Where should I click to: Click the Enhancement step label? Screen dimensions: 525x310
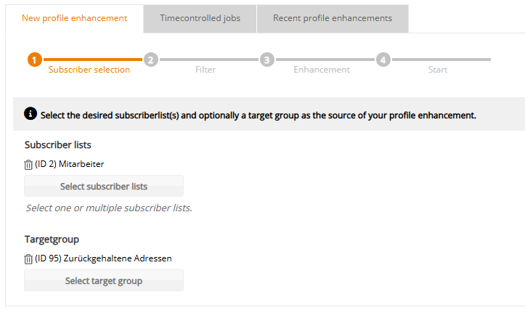pyautogui.click(x=322, y=70)
